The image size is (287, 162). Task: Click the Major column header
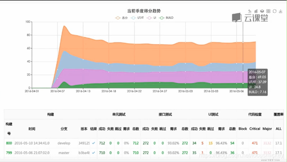click(x=267, y=129)
